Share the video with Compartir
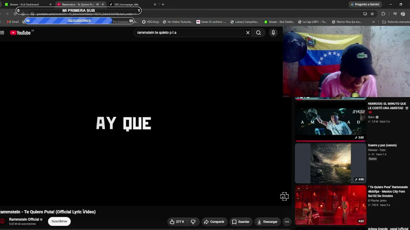Viewport: 410px width, 230px height. click(x=214, y=222)
